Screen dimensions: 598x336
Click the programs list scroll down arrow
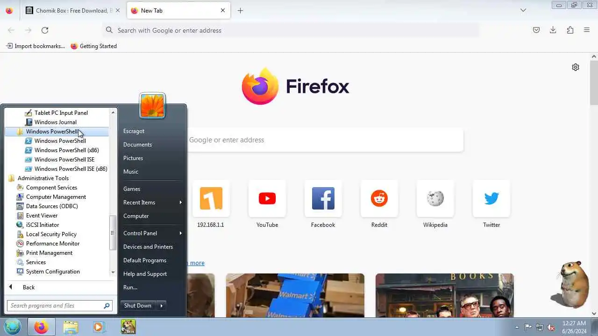pos(113,272)
